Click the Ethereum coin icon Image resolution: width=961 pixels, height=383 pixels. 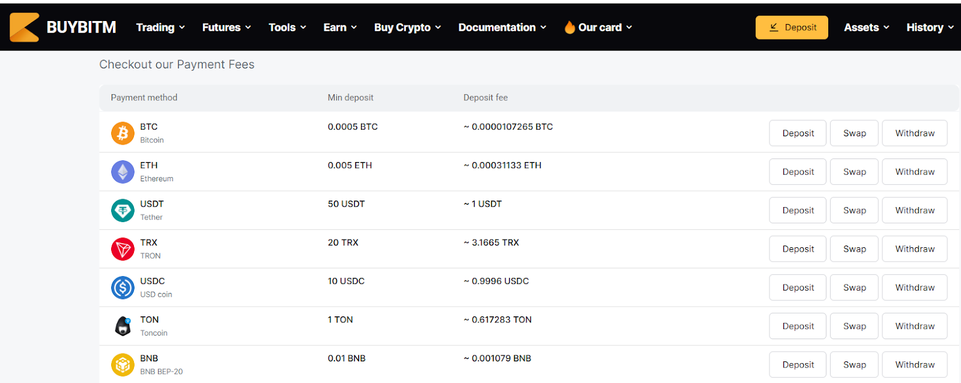coord(123,172)
